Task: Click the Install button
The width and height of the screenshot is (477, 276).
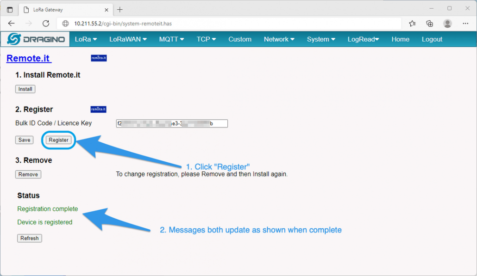Action: tap(25, 89)
